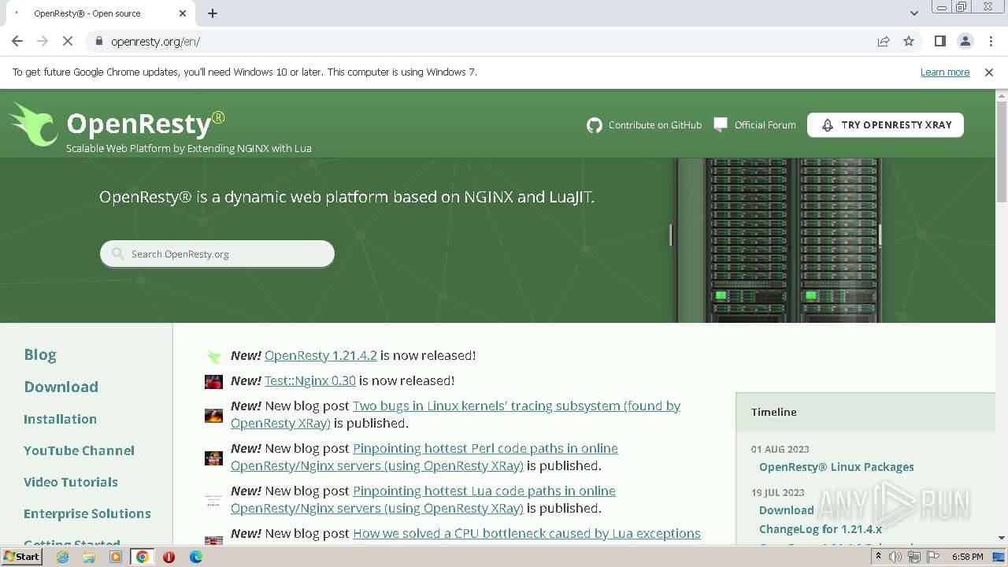Open GitHub contribute icon
The image size is (1008, 567).
tap(595, 125)
